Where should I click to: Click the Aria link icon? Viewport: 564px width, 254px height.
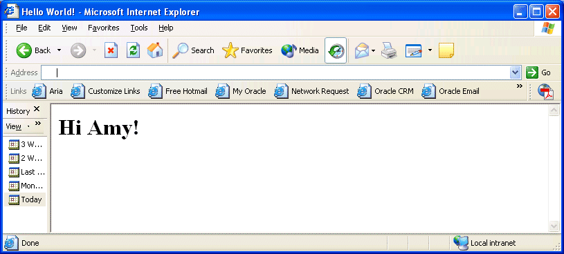39,91
